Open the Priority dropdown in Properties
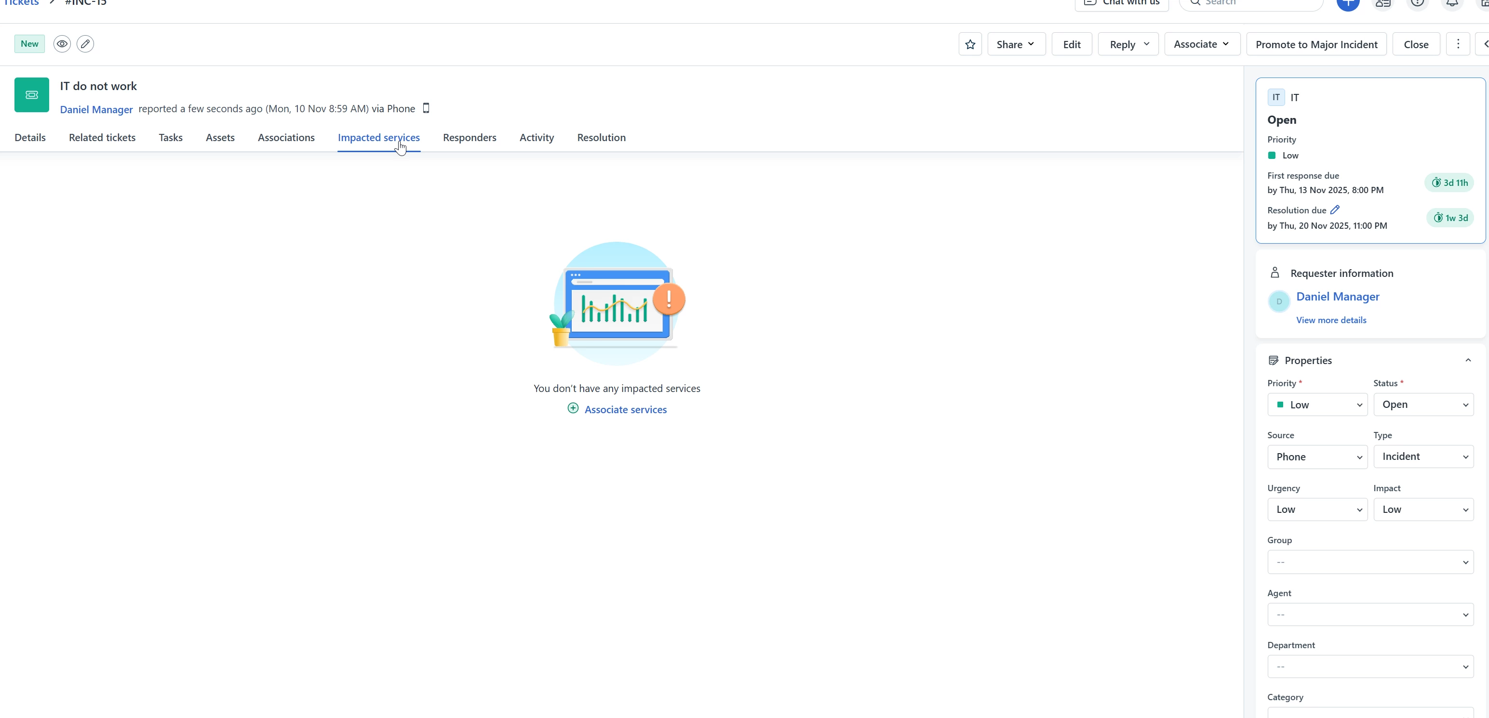The image size is (1489, 718). [x=1317, y=405]
